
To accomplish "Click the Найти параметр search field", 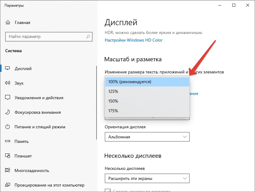I will pyautogui.click(x=46, y=37).
